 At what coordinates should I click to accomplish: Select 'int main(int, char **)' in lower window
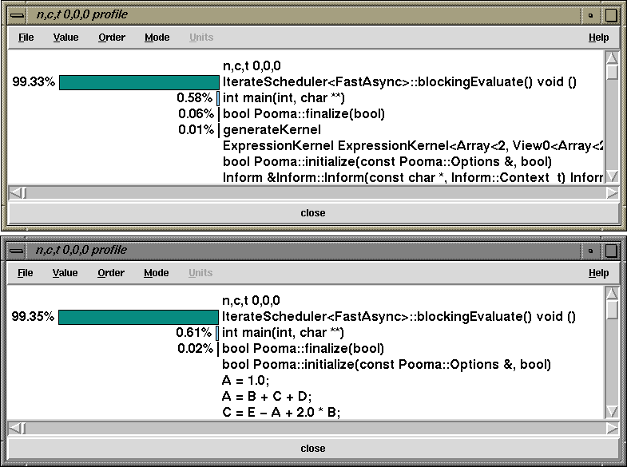tap(283, 333)
